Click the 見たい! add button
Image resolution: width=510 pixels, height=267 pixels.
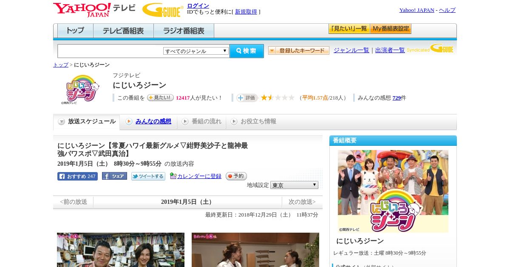160,97
